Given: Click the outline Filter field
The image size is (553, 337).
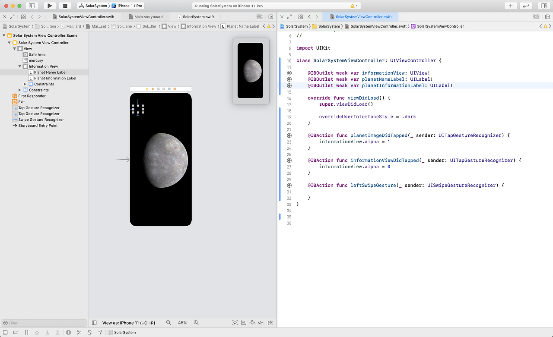Looking at the screenshot, I should tap(44, 323).
